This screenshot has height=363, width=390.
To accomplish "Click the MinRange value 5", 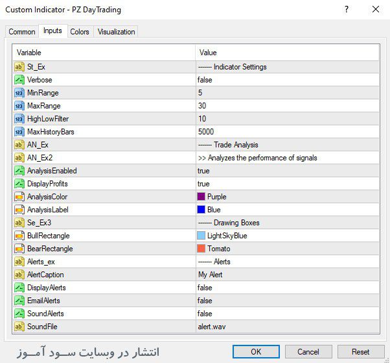I will pos(200,93).
